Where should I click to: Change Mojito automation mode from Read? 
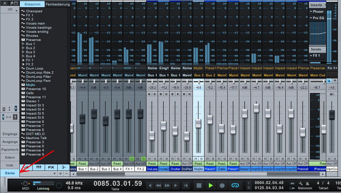click(x=198, y=164)
